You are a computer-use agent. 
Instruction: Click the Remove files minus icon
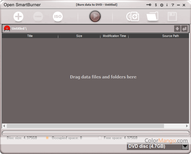tap(38, 16)
